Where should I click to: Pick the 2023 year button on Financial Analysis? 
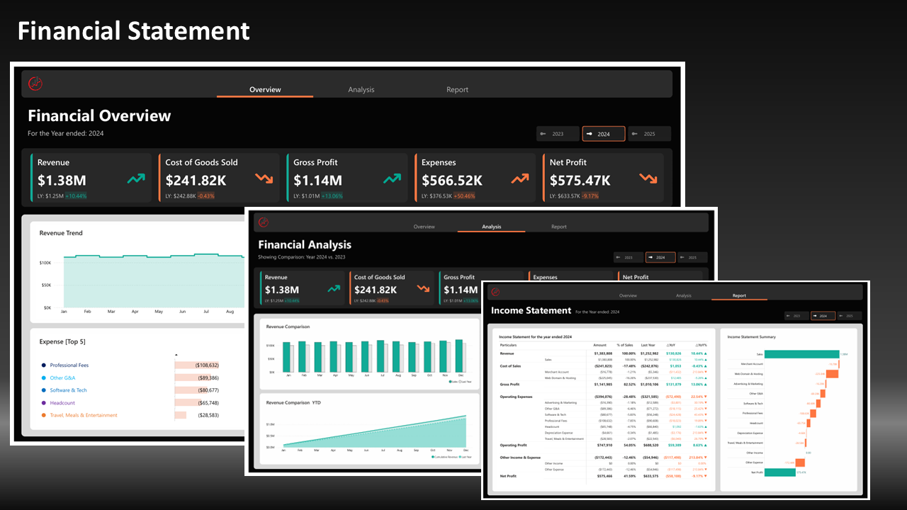tap(629, 258)
